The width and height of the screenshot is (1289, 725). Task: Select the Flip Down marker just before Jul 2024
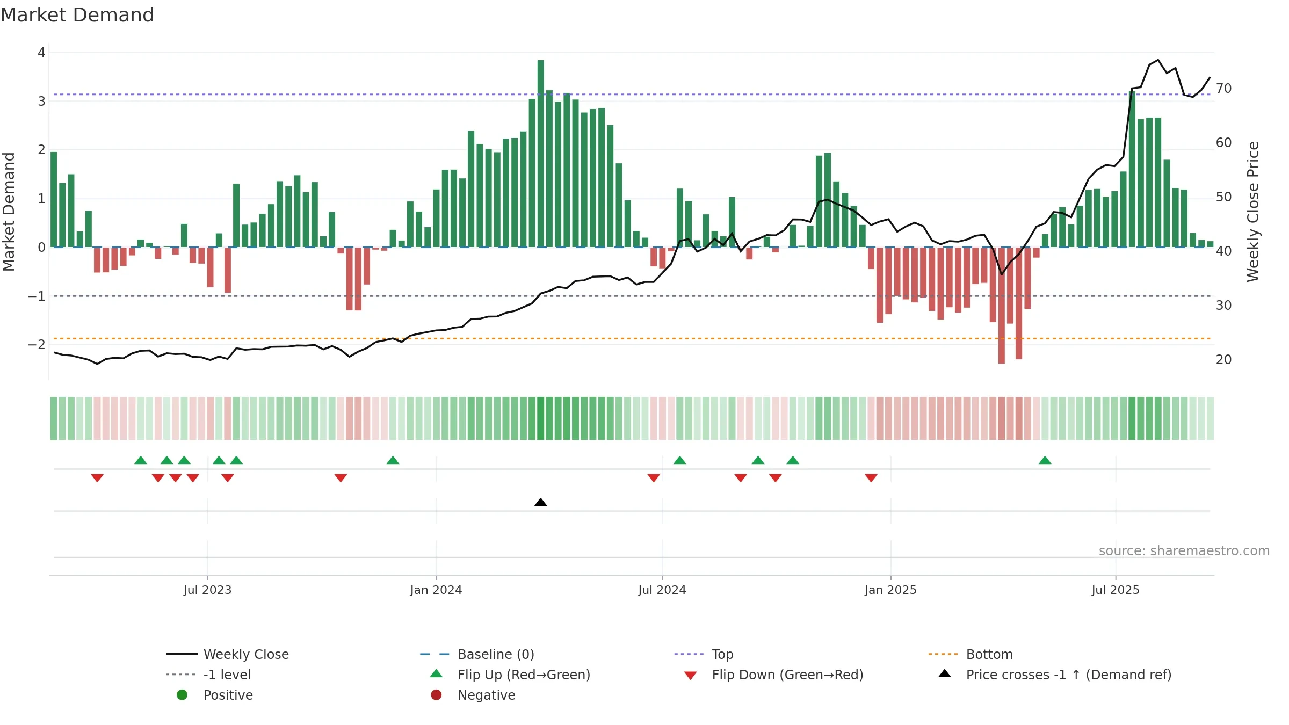click(654, 478)
